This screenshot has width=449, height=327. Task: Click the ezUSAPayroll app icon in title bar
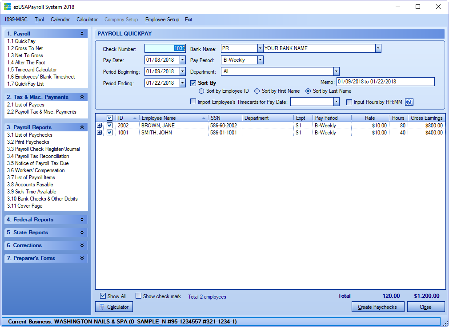tap(8, 7)
